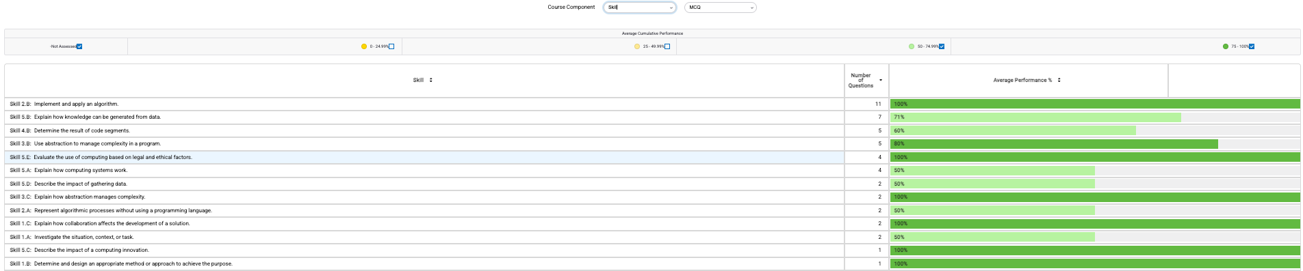The image size is (1303, 271).
Task: Click the orange 0 - 24.99% legend dot
Action: pyautogui.click(x=364, y=46)
